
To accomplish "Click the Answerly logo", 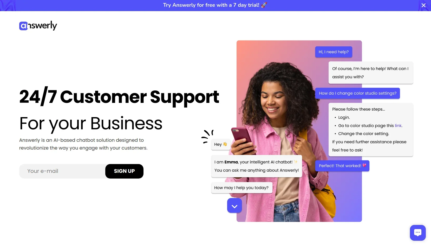I will click(x=38, y=25).
